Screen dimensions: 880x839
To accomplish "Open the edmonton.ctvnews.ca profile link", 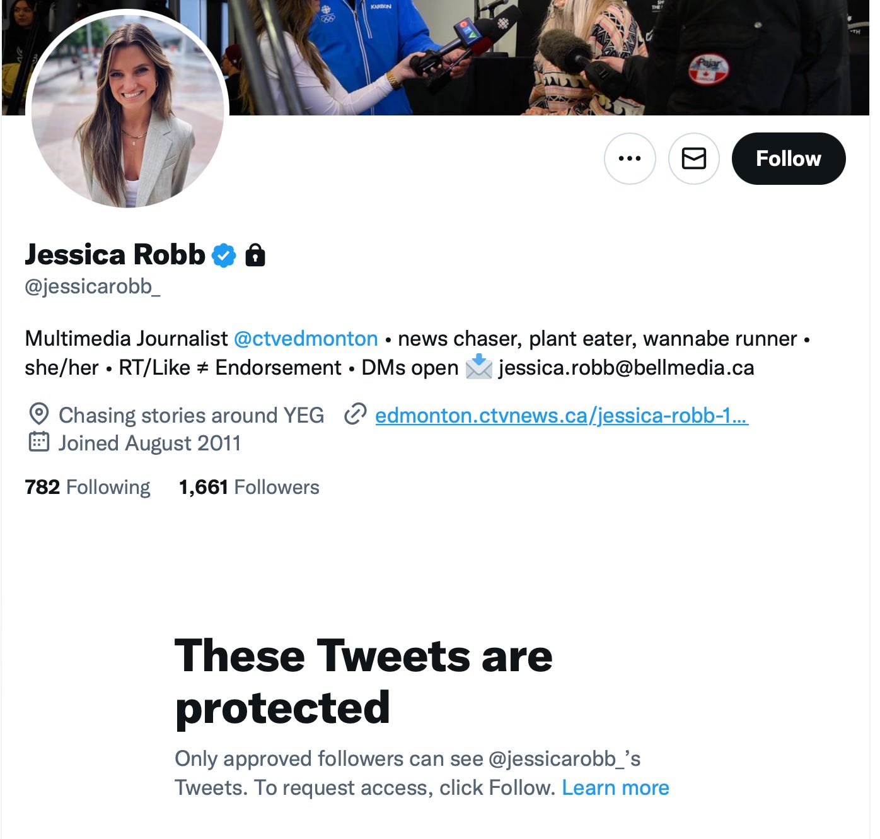I will click(x=562, y=415).
